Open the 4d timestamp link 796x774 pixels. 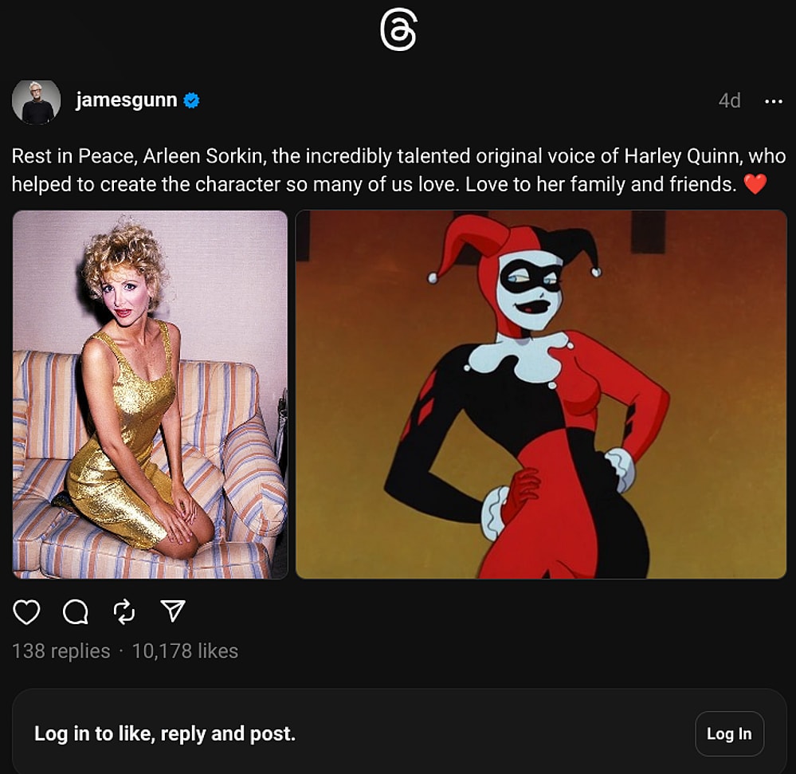point(730,100)
